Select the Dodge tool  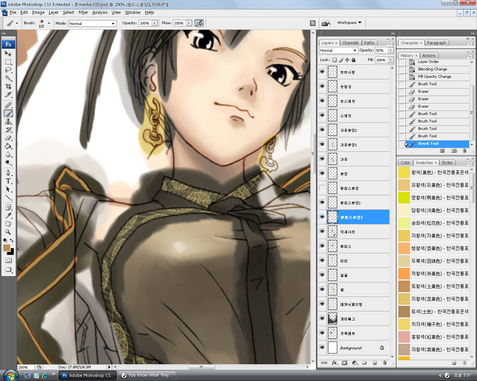coord(8,163)
